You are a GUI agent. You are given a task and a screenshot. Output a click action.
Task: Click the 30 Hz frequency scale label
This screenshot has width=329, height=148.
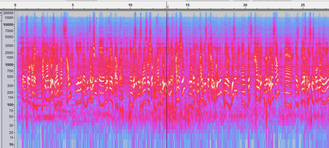(x=11, y=126)
